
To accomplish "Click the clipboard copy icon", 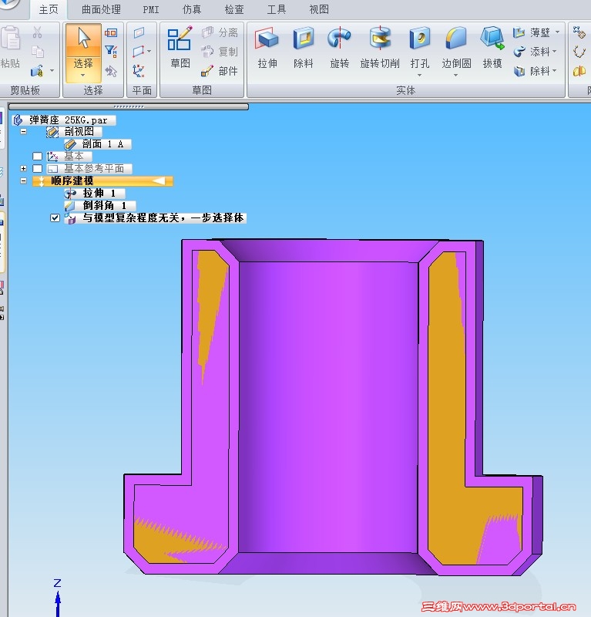I will [37, 52].
